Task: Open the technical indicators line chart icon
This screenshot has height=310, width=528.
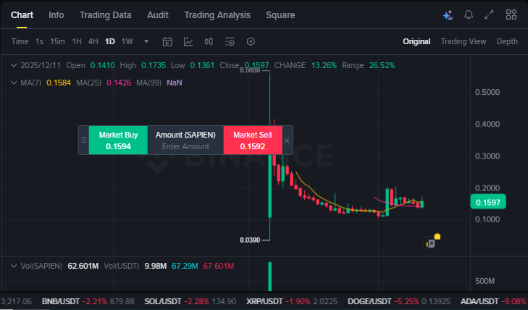Action: pyautogui.click(x=188, y=42)
